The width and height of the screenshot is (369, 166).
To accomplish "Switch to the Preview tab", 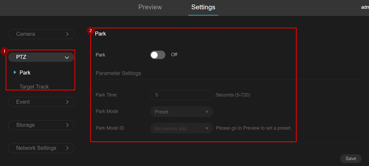I will [150, 7].
